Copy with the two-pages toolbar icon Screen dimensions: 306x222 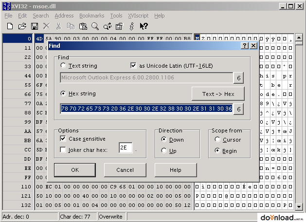(71, 26)
